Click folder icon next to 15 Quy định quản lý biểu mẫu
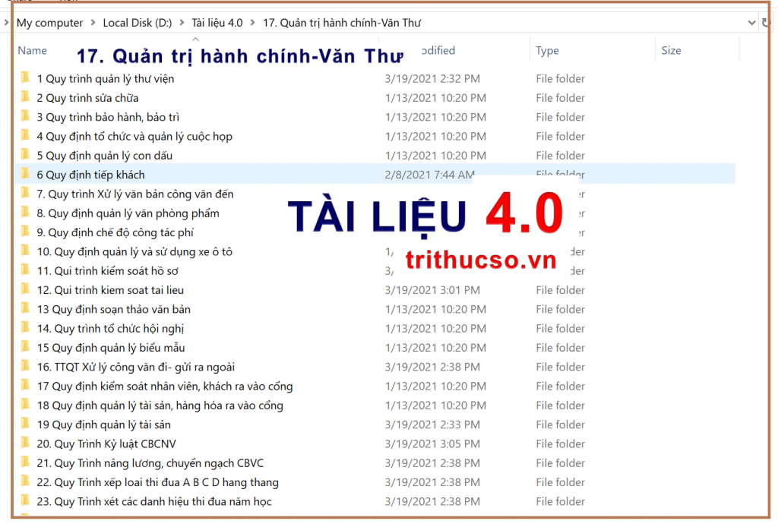The width and height of the screenshot is (778, 524). click(x=25, y=347)
